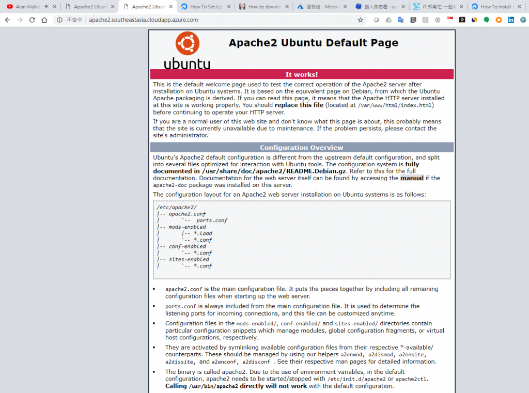Switch to the How to download tab
Screen dimensions: 529x393
264,6
